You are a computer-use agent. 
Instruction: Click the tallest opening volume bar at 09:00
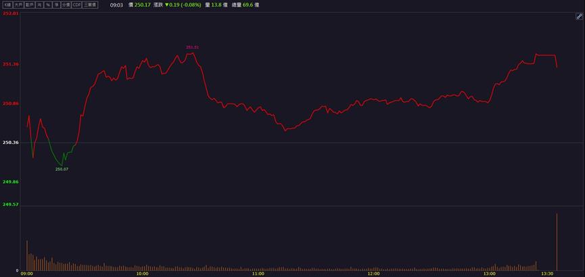[27, 255]
